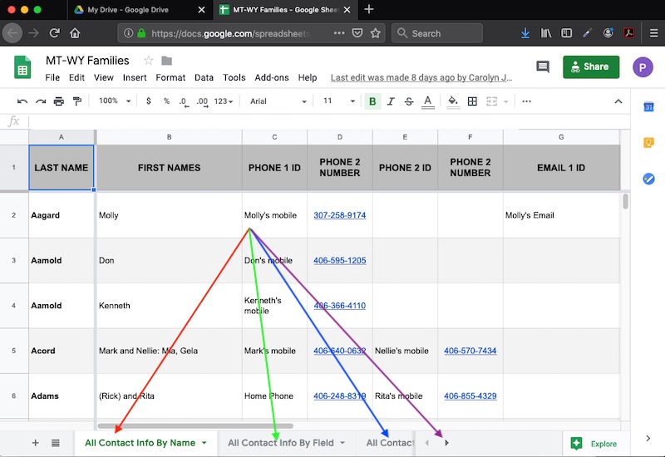665x457 pixels.
Task: Click the Print icon
Action: point(59,101)
